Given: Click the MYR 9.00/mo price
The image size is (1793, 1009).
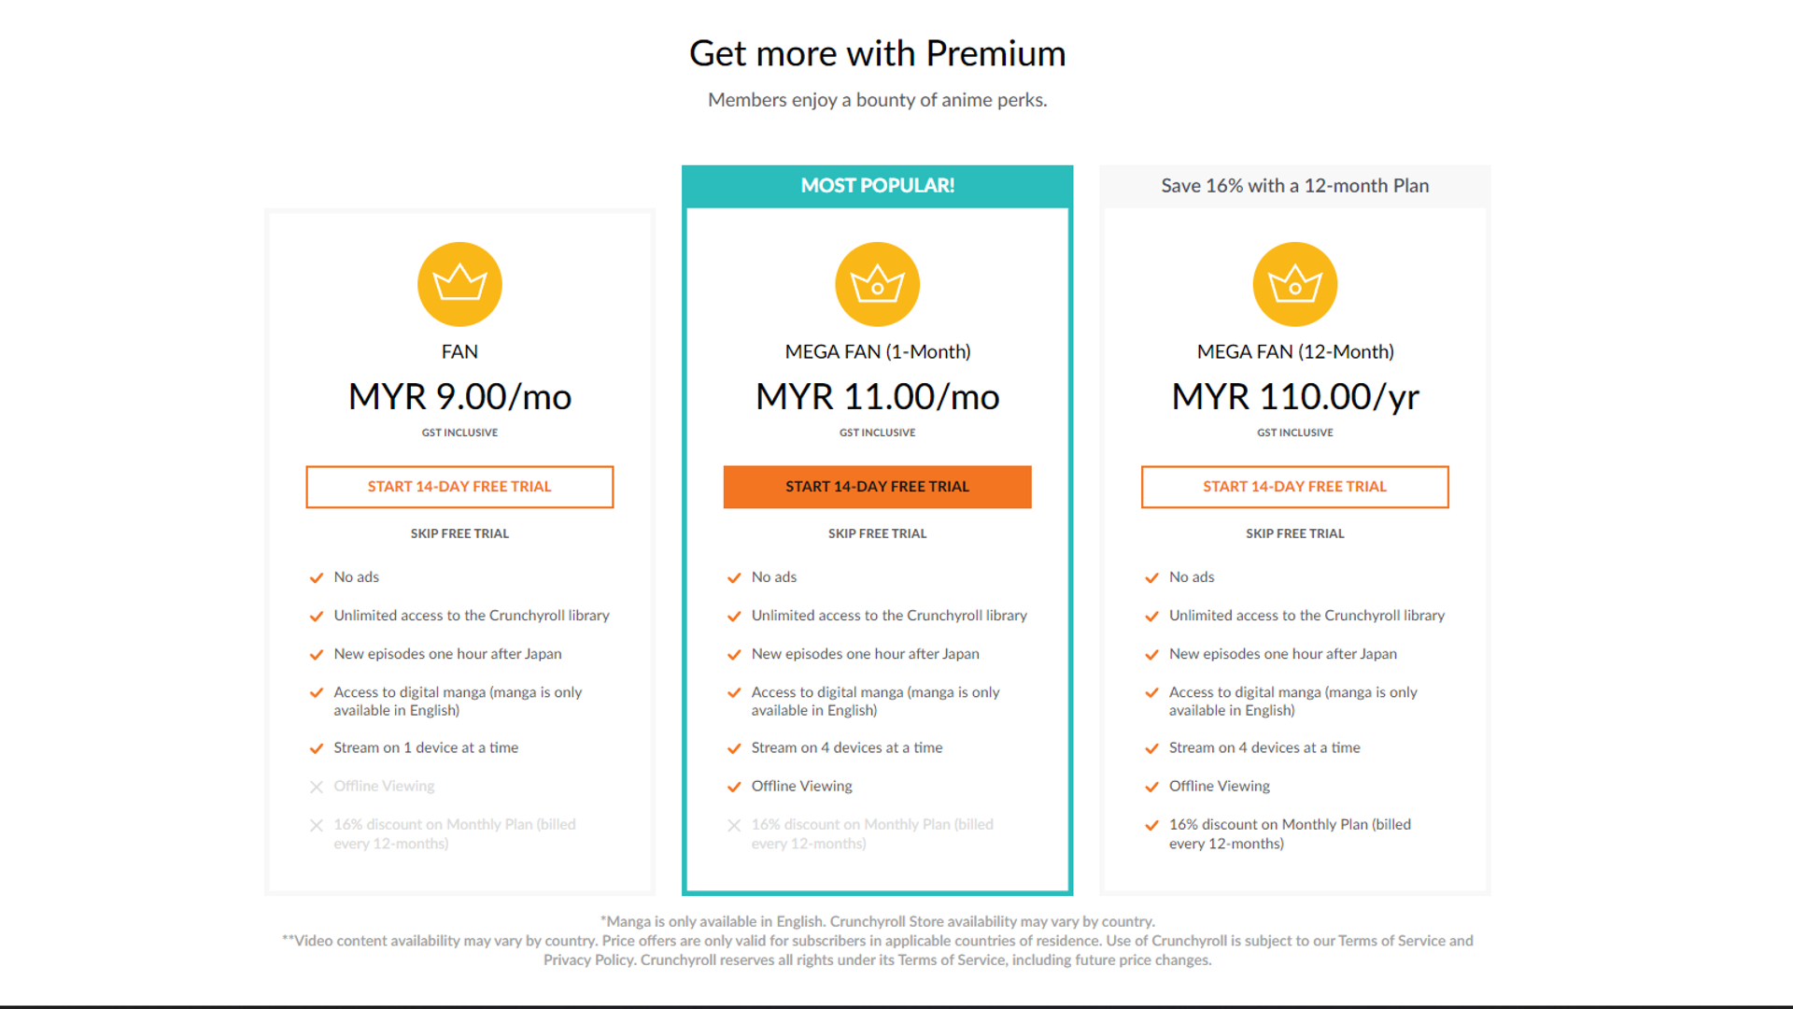Looking at the screenshot, I should [459, 397].
